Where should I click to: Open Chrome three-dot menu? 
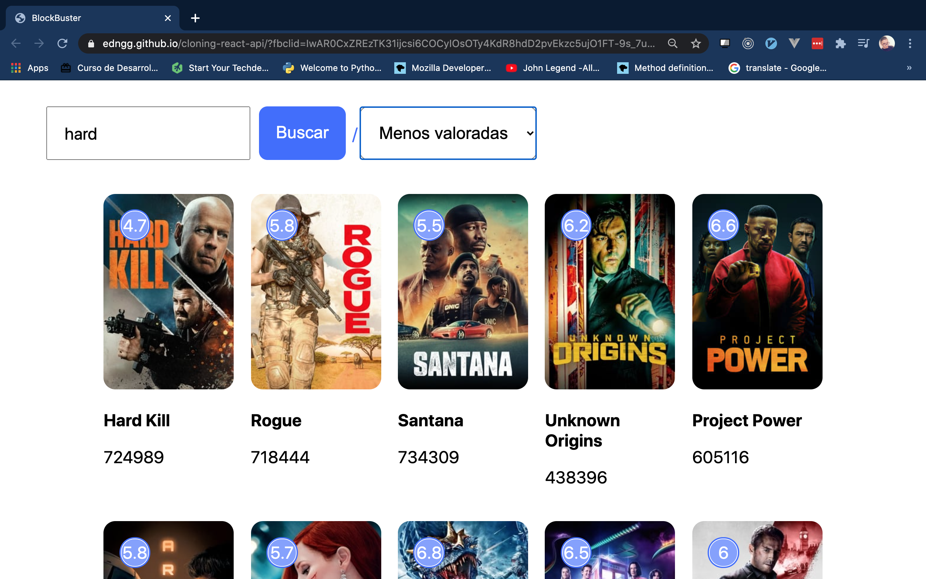pyautogui.click(x=910, y=43)
